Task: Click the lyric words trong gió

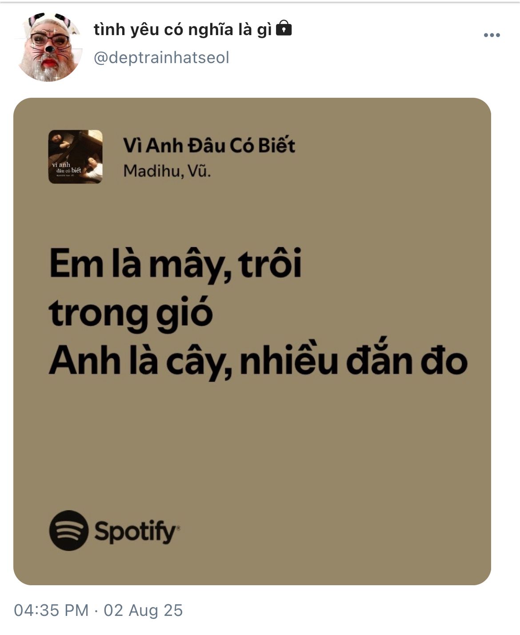Action: 131,313
